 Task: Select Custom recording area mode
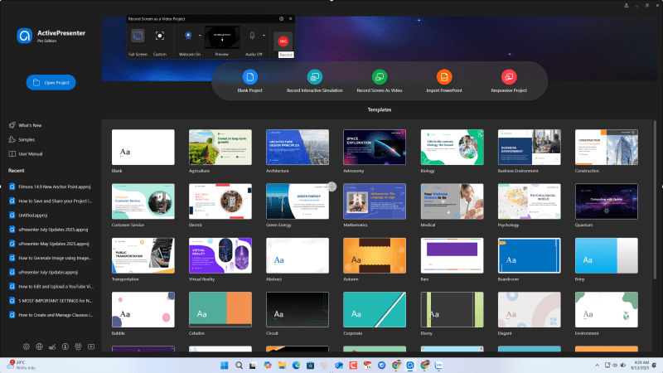click(x=160, y=36)
